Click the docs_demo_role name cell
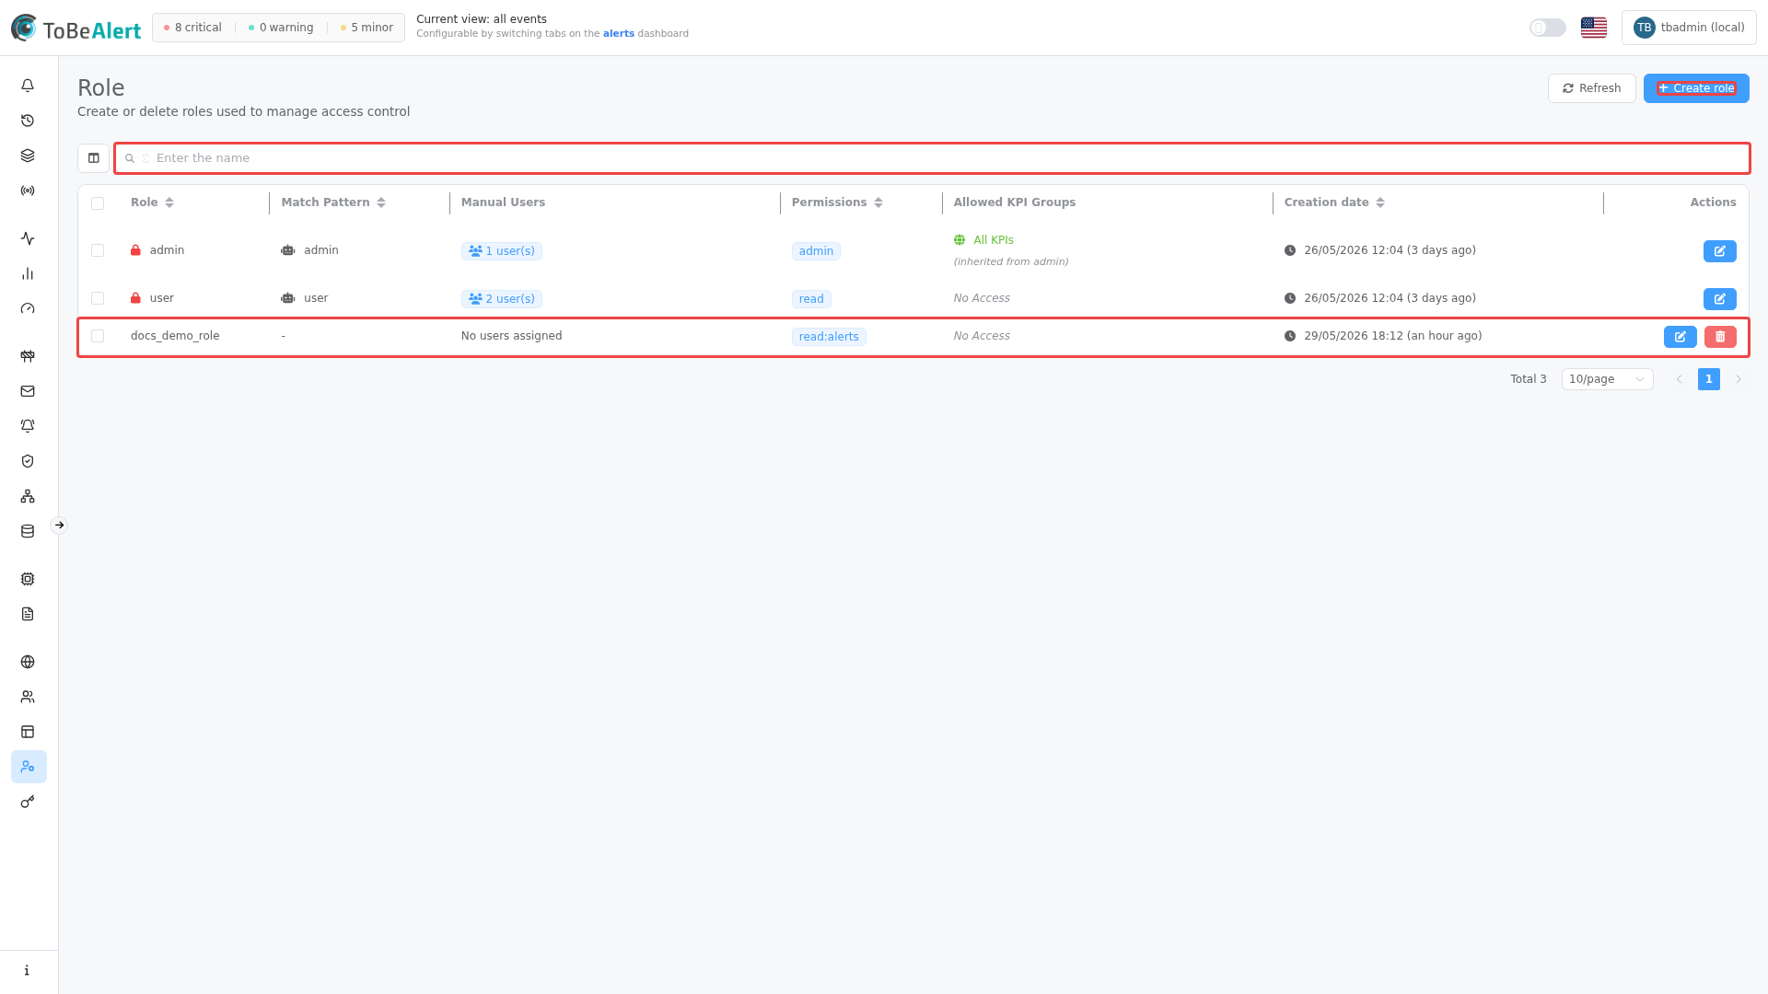1768x994 pixels. (x=175, y=336)
